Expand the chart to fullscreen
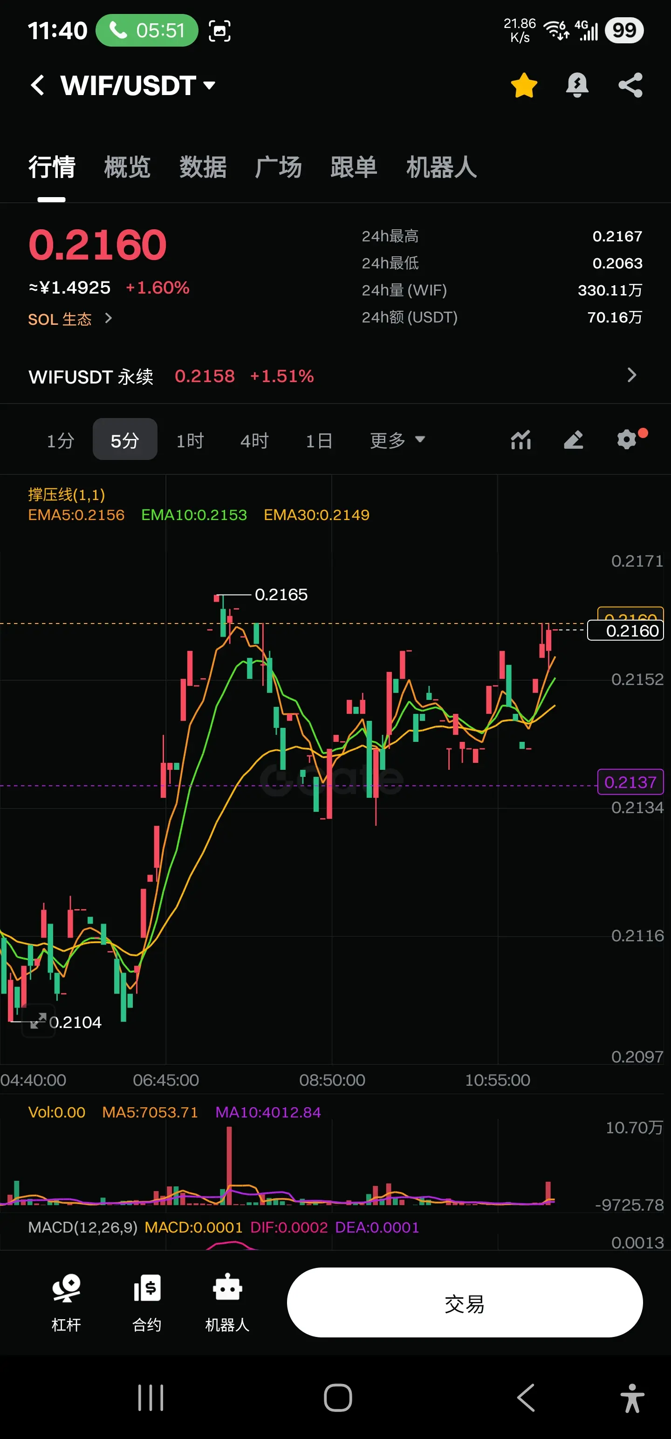671x1439 pixels. point(38,1021)
